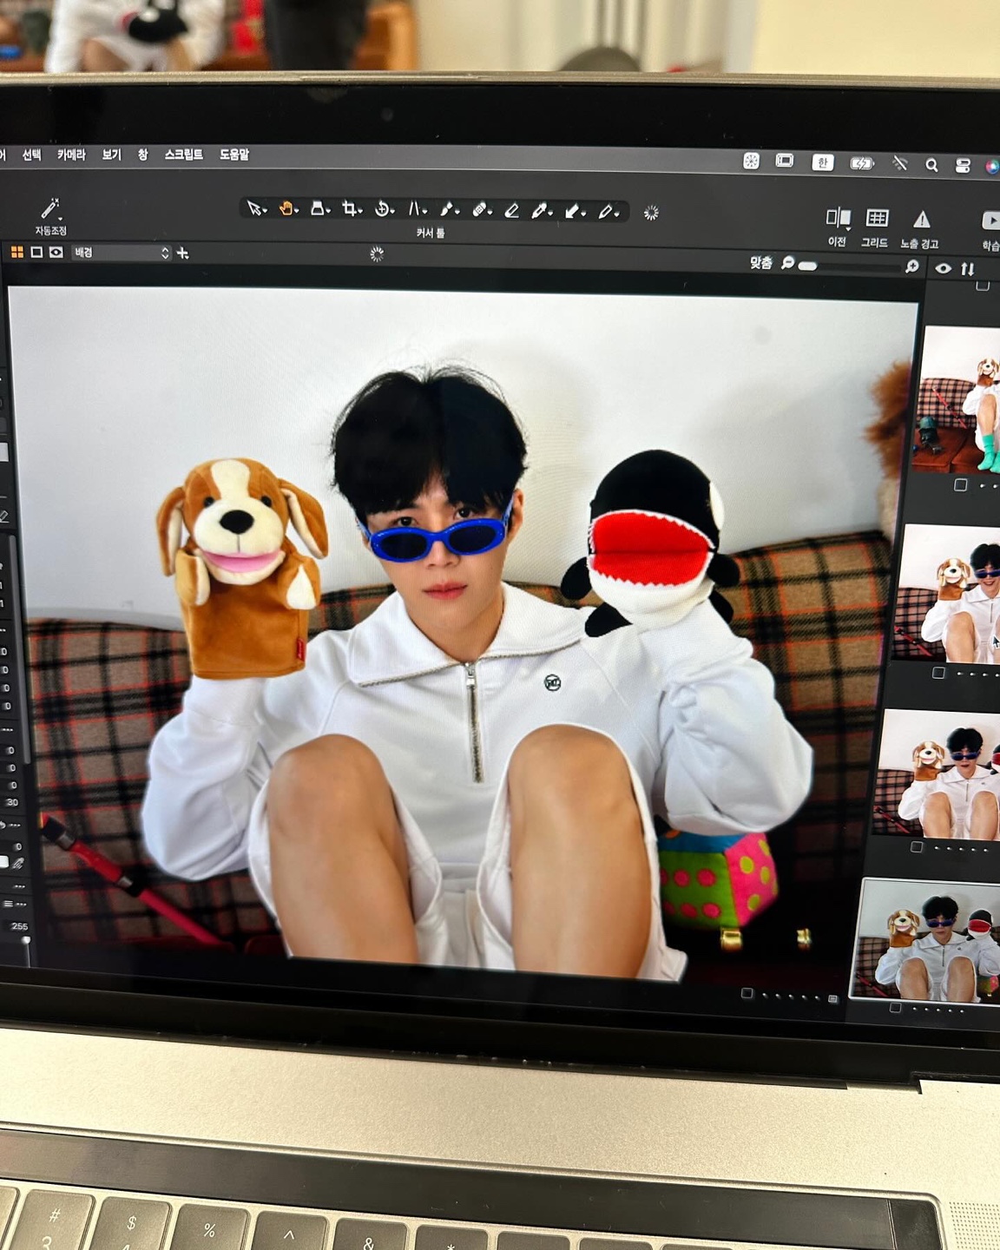Click the zoom-in magnifier beside zoom slider
Screen dimensions: 1000x1250
911,266
